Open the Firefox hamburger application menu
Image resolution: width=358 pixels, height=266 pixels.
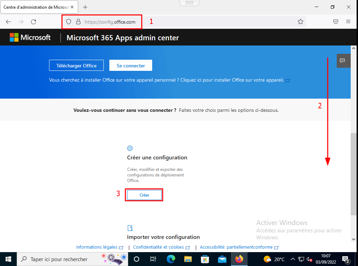click(x=348, y=22)
